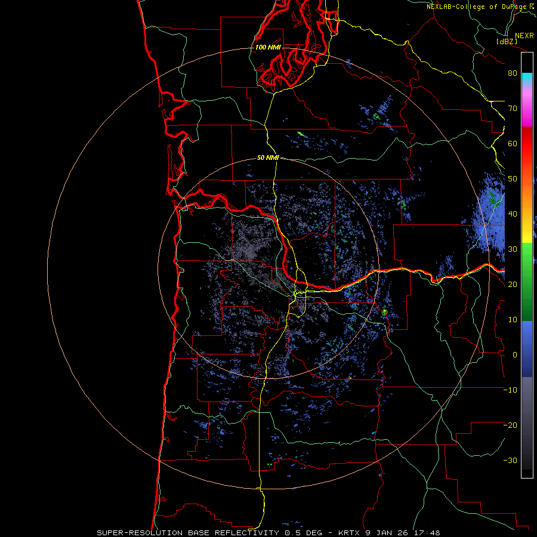Click the "-30" value on dBZ scale
Viewport: 537px width, 537px height.
click(510, 460)
